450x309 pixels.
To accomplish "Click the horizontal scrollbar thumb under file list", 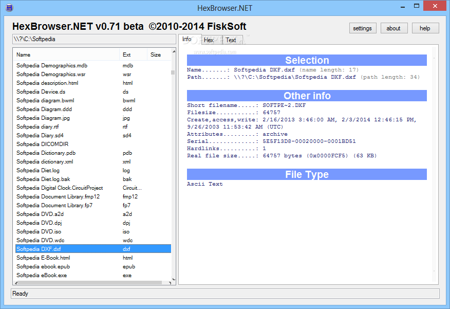I will (90, 283).
